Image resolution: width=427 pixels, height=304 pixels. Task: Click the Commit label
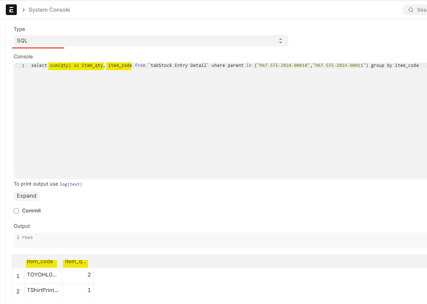tap(31, 211)
